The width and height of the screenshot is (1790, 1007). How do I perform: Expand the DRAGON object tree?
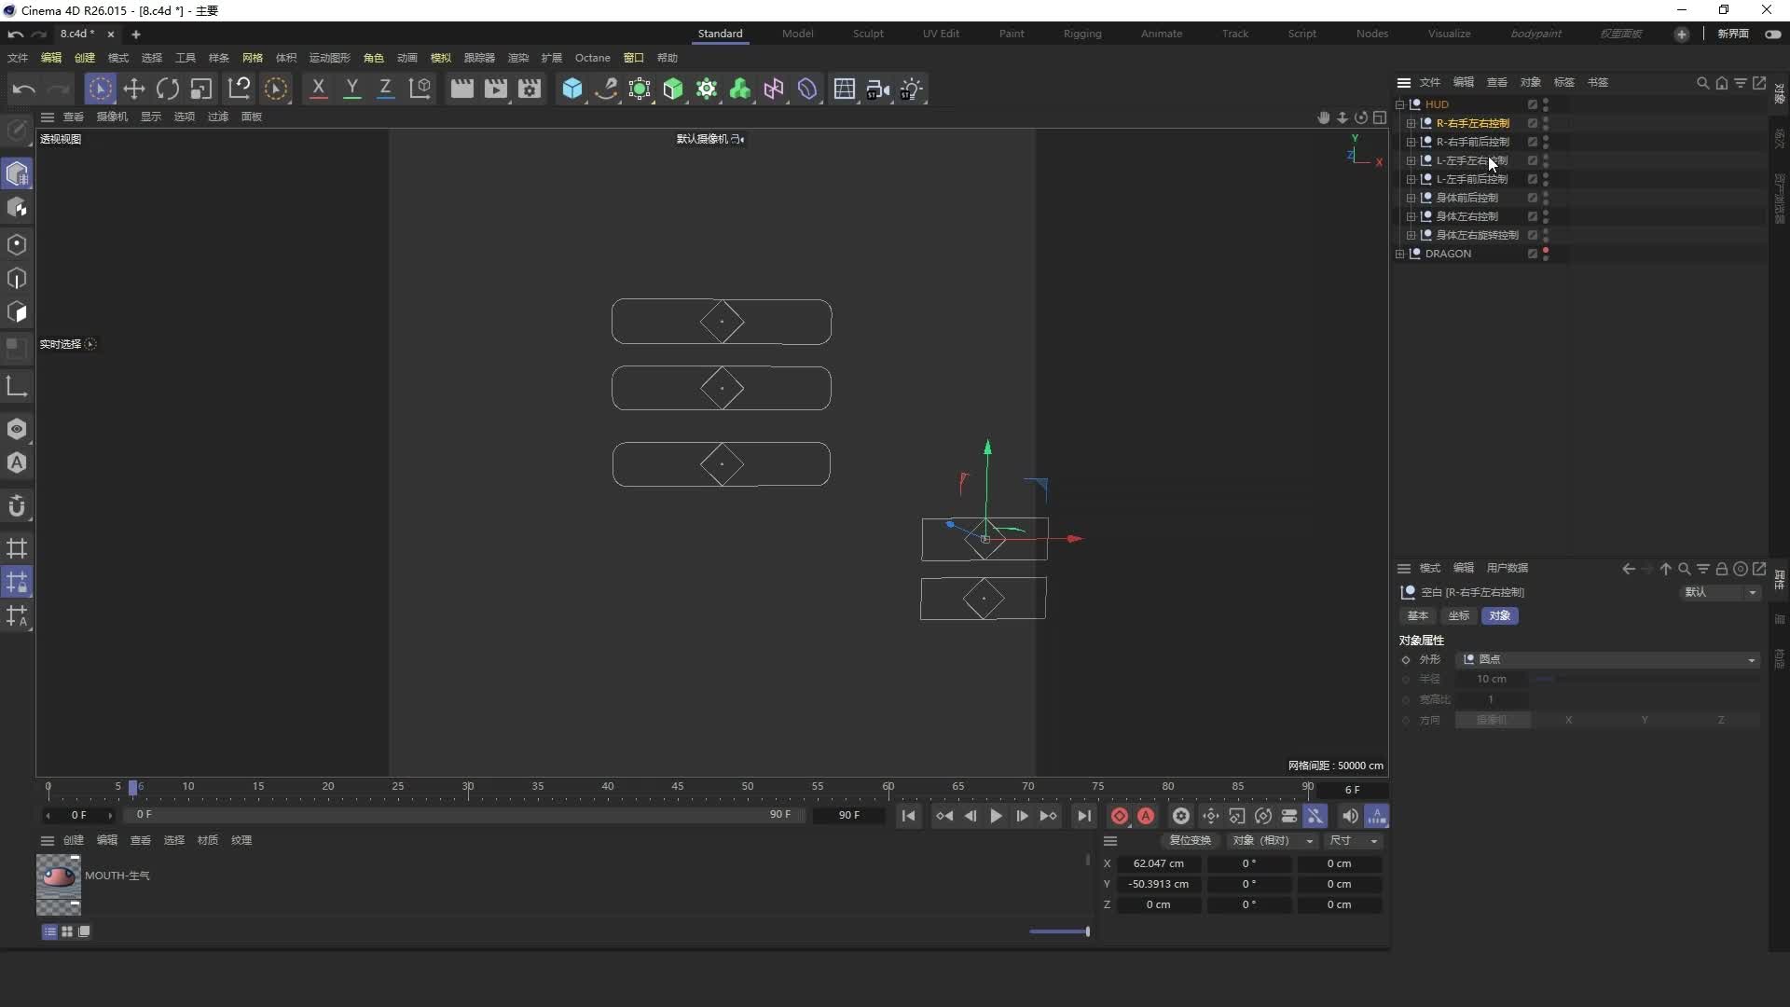pos(1399,254)
